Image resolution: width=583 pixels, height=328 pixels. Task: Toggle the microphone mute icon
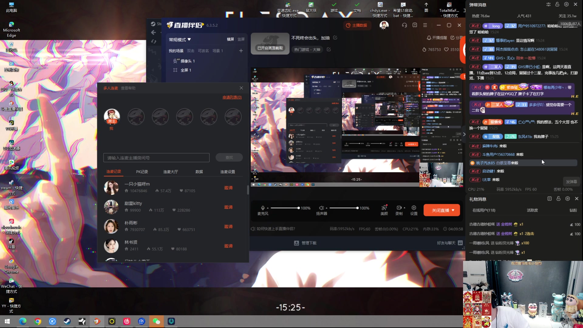(x=263, y=208)
